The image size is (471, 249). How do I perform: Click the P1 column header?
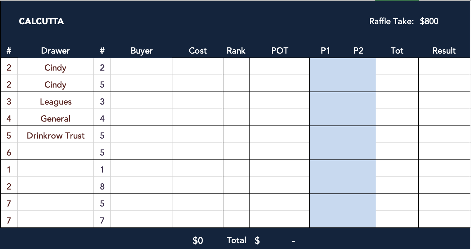325,51
